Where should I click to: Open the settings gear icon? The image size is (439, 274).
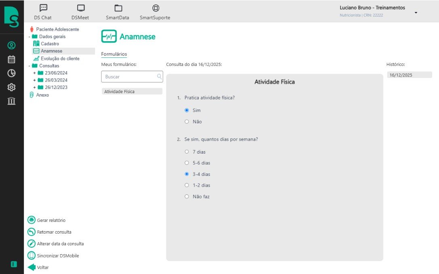click(11, 87)
